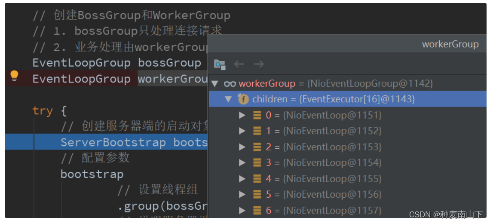This screenshot has width=490, height=223.
Task: Select the children = {EventExecutor[16]@1143} row
Action: click(347, 99)
